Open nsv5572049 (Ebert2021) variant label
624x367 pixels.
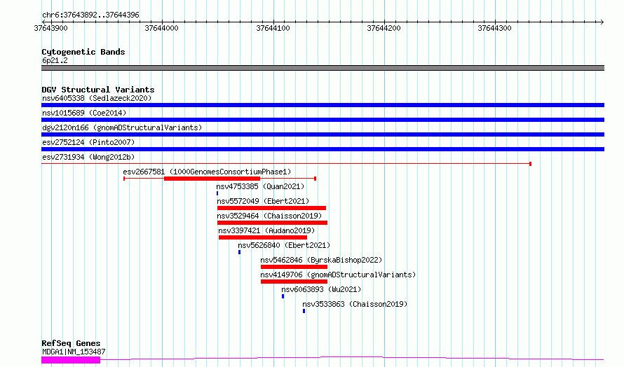pos(263,201)
